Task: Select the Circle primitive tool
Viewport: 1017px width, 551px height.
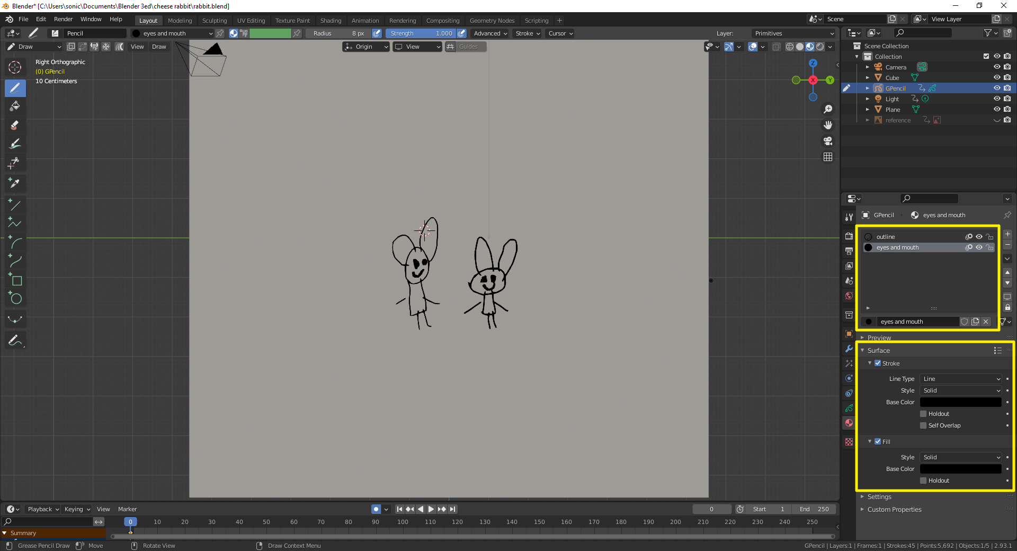Action: [x=15, y=298]
